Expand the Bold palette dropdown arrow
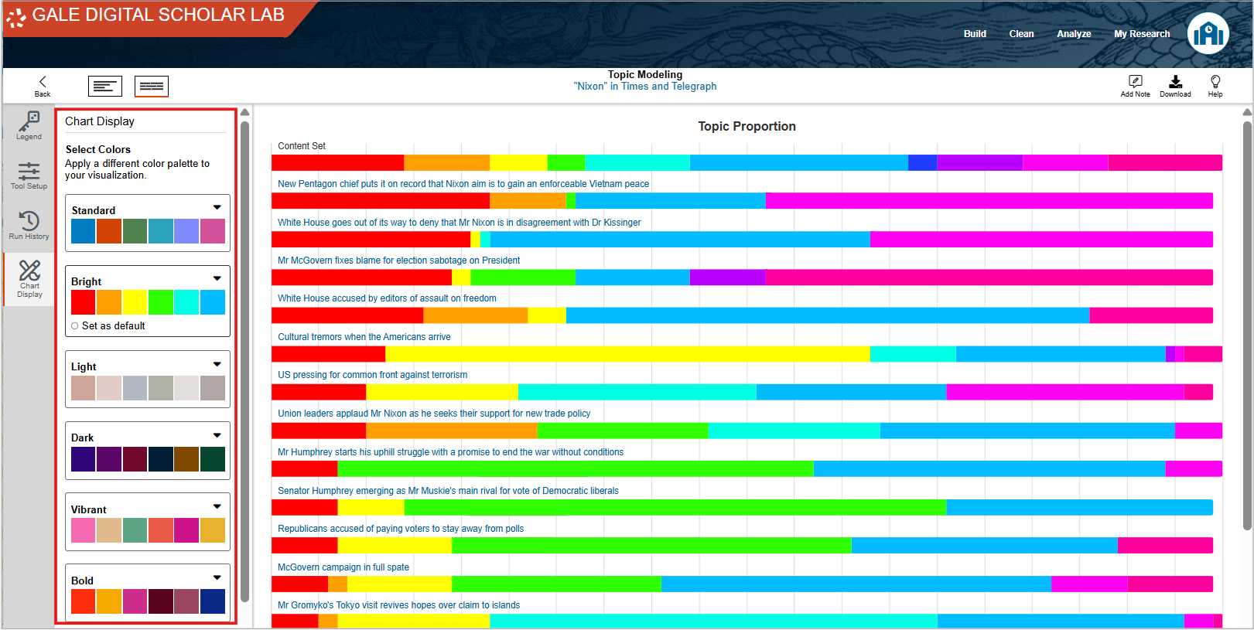 point(217,577)
